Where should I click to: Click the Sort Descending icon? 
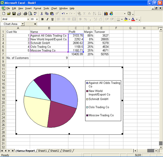click(x=99, y=13)
